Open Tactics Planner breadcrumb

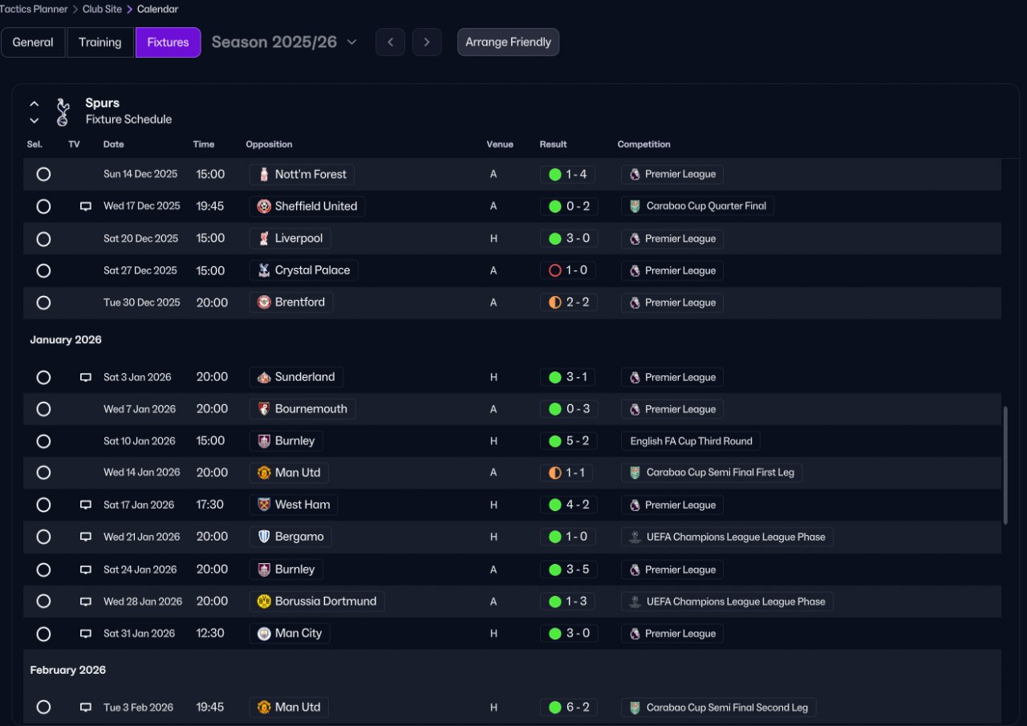coord(34,10)
